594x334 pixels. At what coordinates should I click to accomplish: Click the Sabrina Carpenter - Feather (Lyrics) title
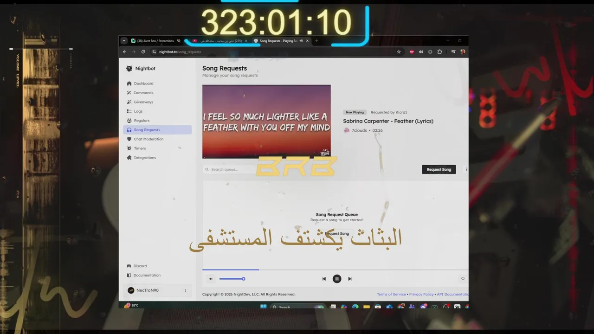pos(388,121)
